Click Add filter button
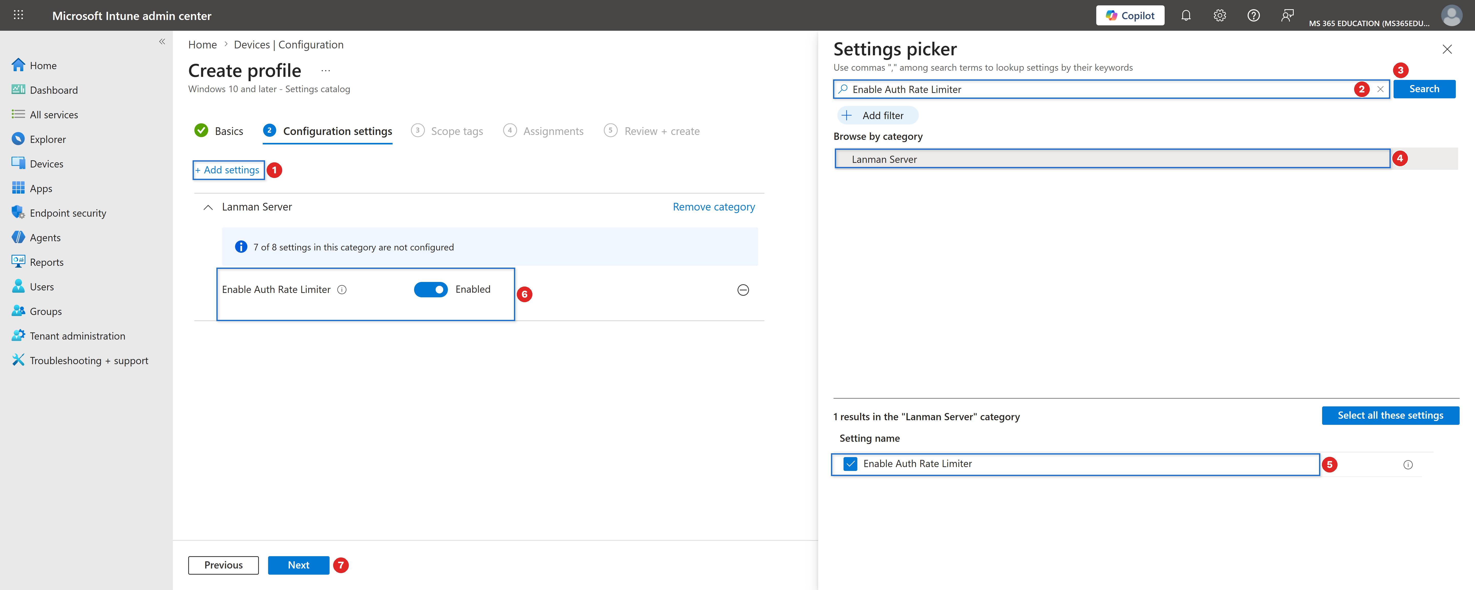The width and height of the screenshot is (1475, 590). [878, 116]
